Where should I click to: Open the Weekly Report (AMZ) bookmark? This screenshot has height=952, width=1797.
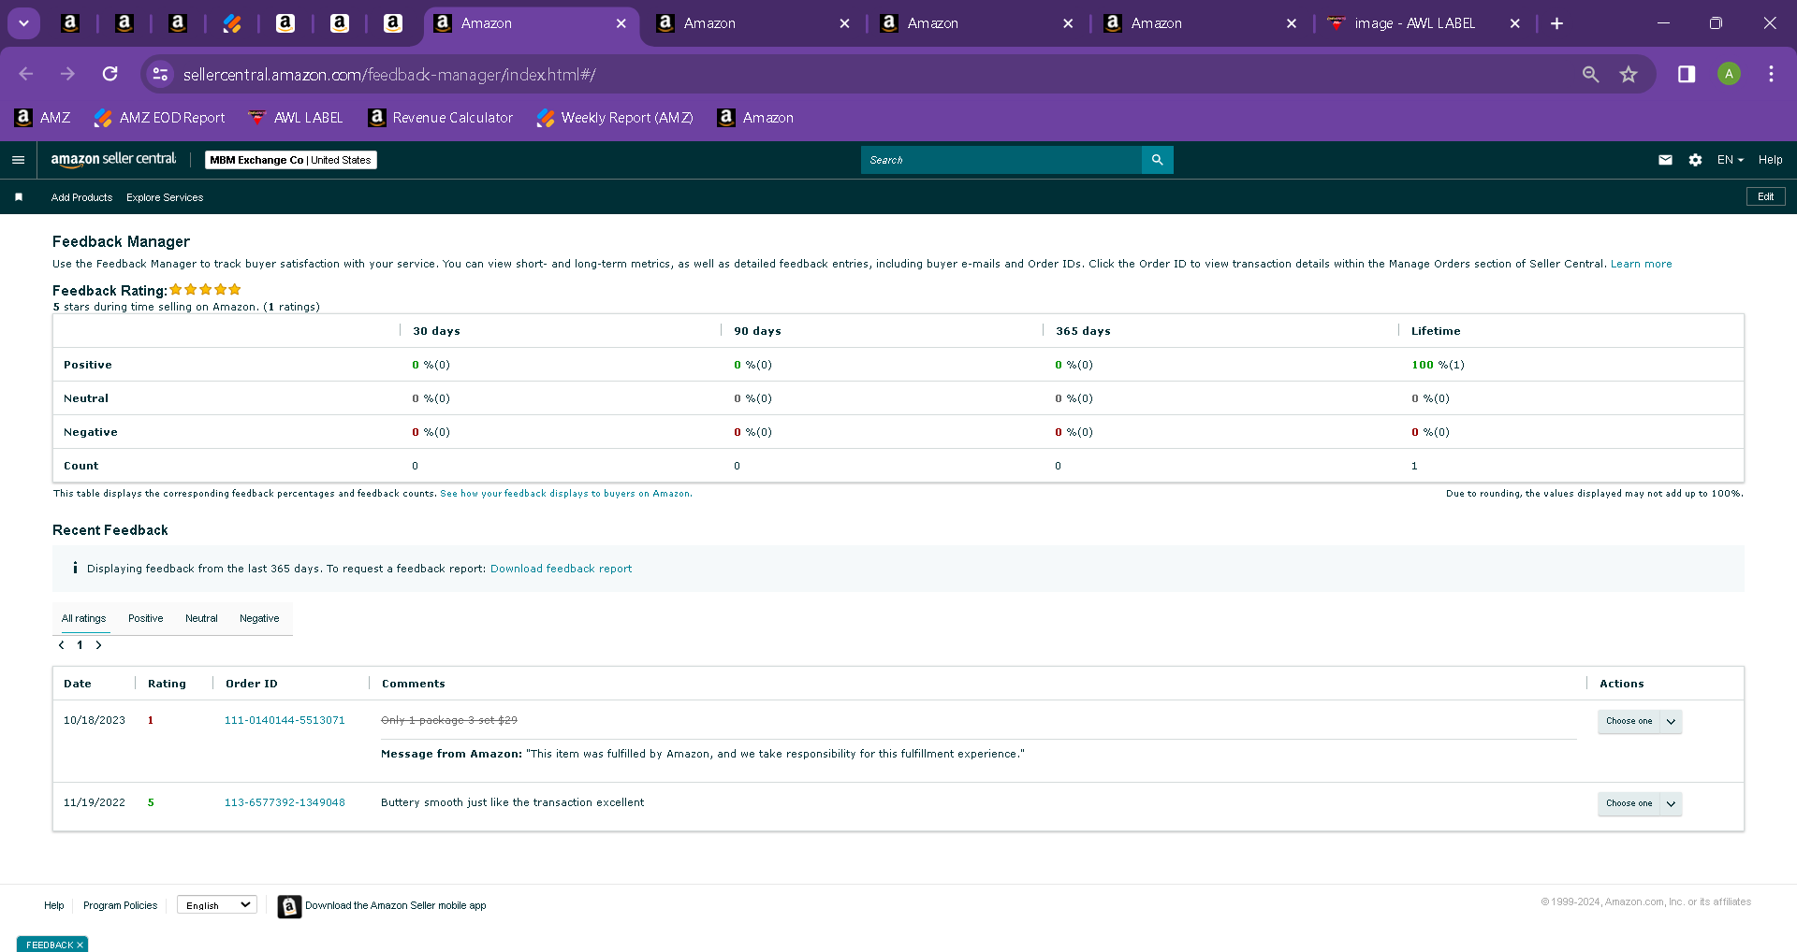click(x=615, y=118)
